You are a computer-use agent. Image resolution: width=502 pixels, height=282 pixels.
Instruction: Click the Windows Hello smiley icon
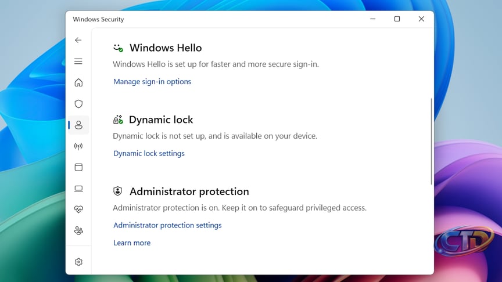tap(118, 48)
